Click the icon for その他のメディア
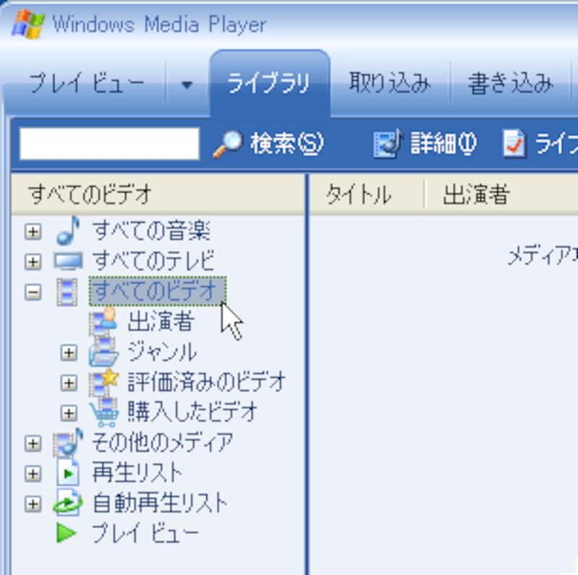Screen dimensions: 578x575 (x=68, y=443)
